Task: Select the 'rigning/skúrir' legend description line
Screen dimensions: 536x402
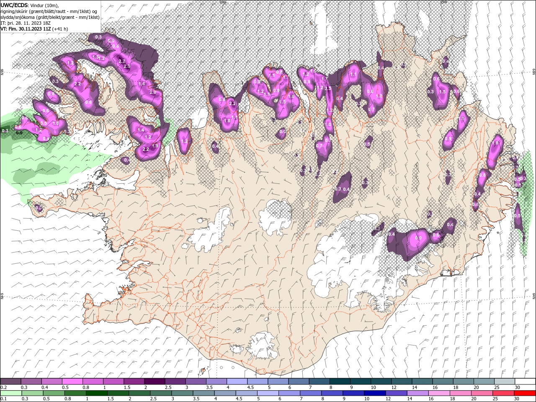Action: (x=49, y=11)
